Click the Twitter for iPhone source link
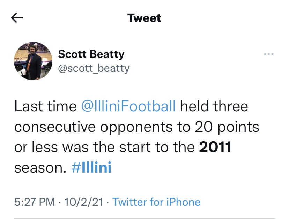 (156, 202)
